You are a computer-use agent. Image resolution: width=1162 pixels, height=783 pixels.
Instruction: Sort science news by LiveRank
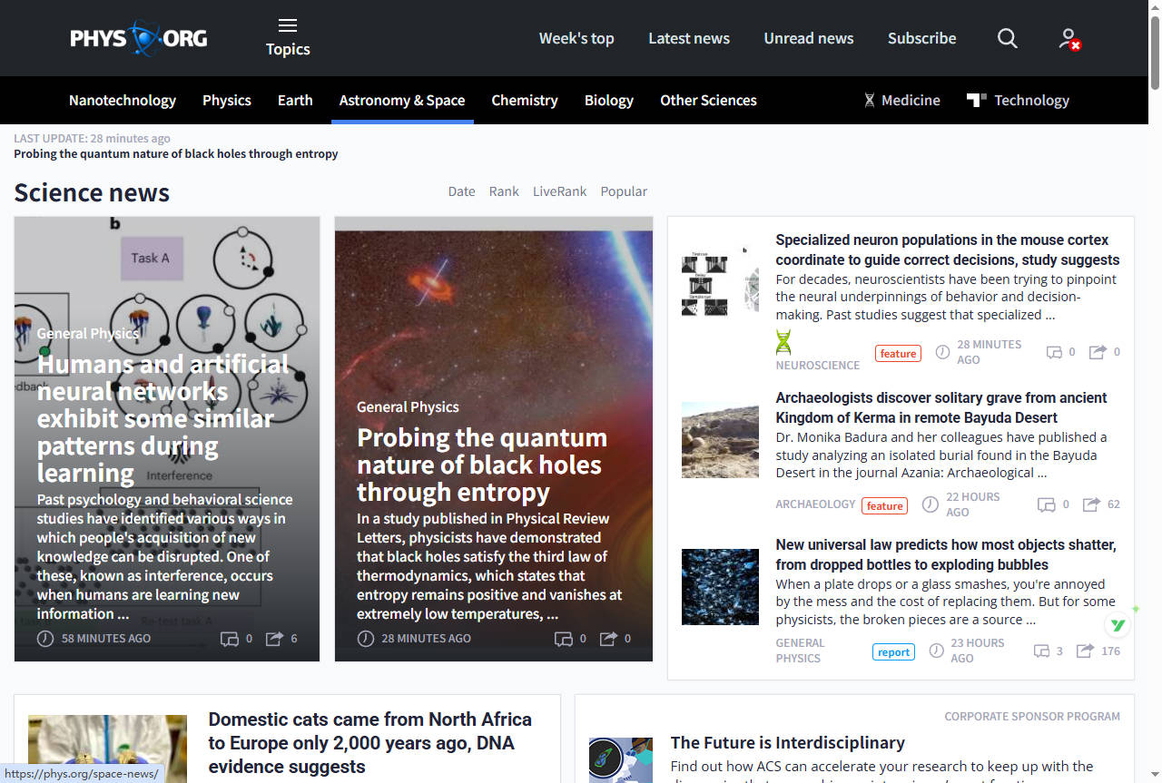(559, 191)
